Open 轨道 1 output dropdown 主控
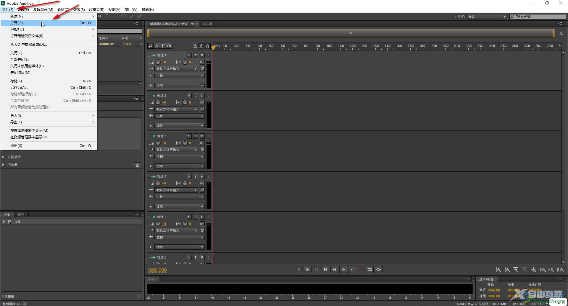The width and height of the screenshot is (568, 306). 180,76
